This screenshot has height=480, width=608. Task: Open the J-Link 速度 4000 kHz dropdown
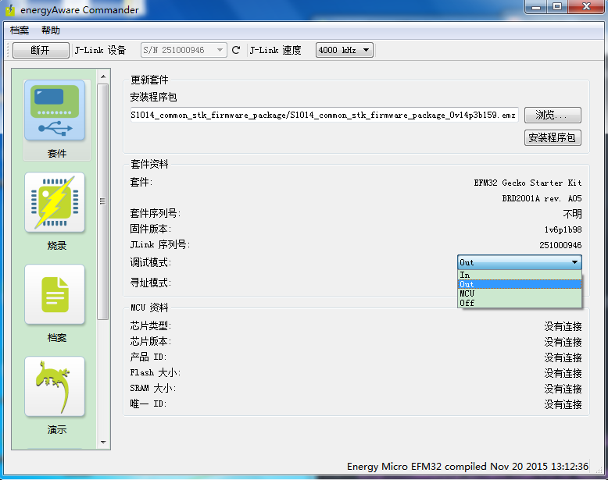pyautogui.click(x=345, y=50)
